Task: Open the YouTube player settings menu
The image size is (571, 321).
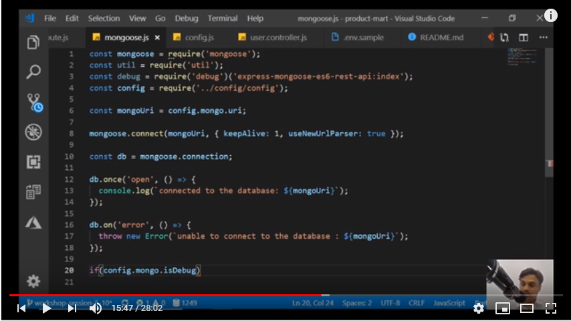Action: click(x=479, y=308)
